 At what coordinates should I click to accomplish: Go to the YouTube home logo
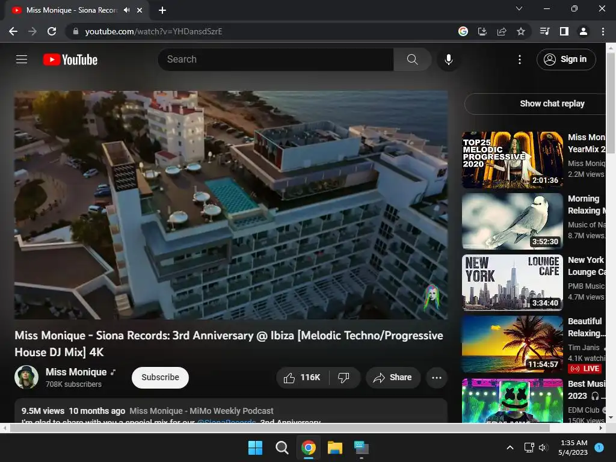[x=70, y=60]
